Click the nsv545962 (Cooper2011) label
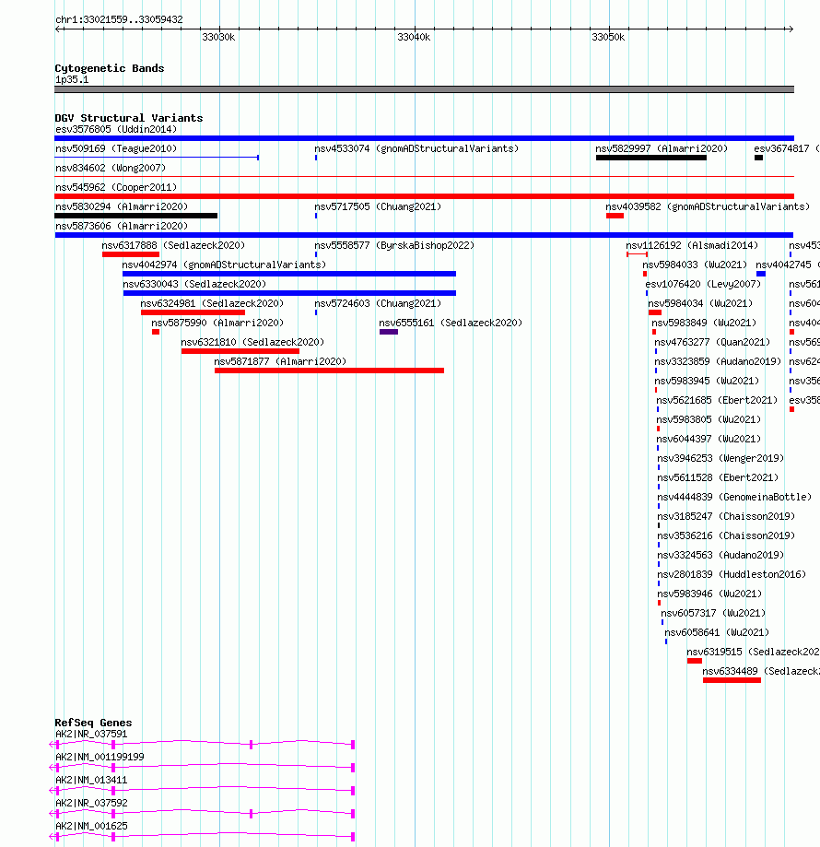Image resolution: width=820 pixels, height=847 pixels. 116,187
